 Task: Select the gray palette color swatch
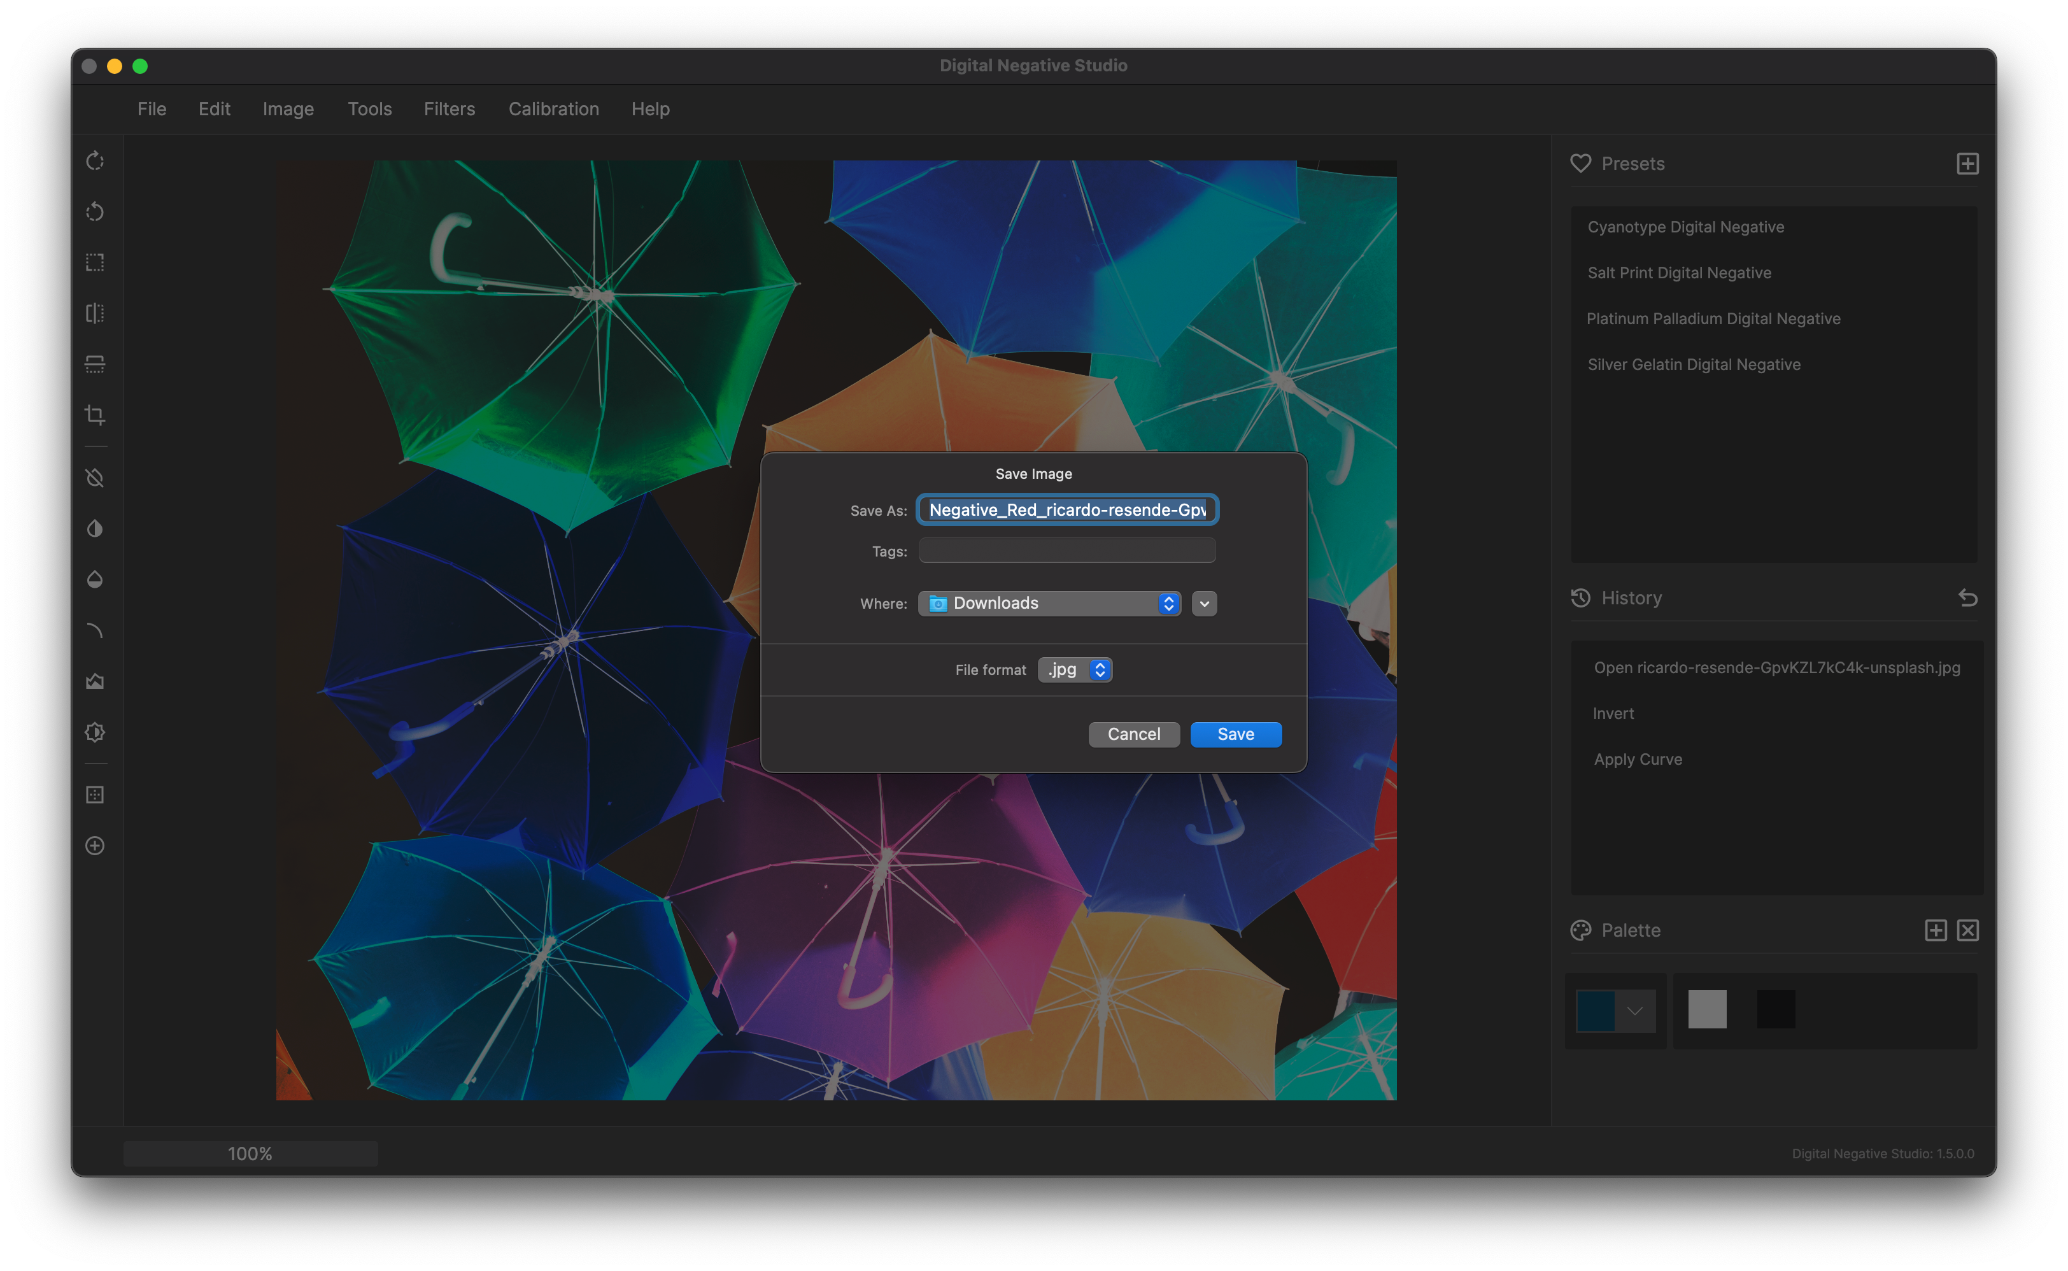coord(1706,1009)
